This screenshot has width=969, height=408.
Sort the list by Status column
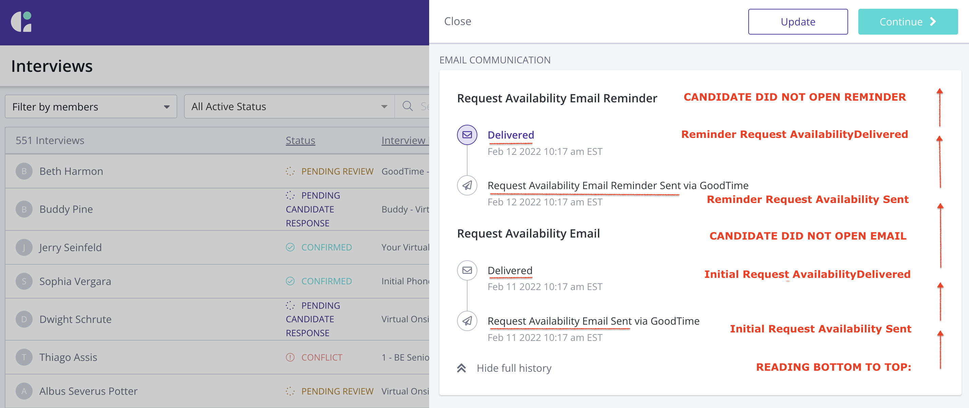pos(300,140)
